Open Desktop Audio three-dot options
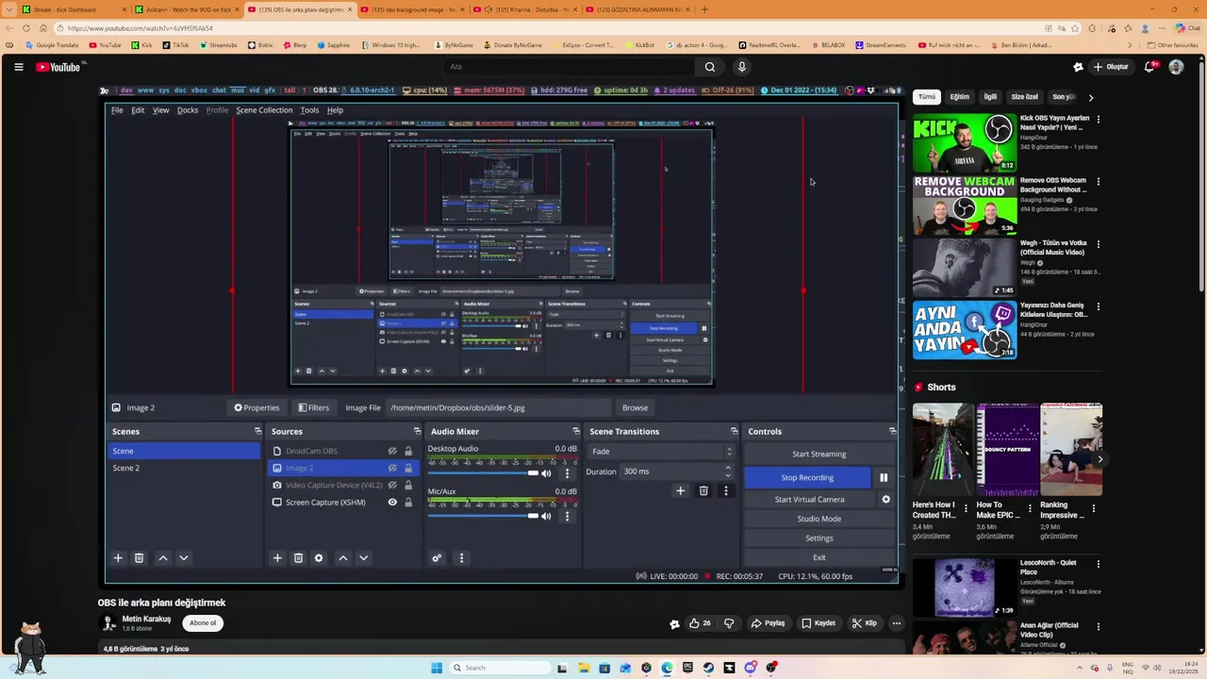 coord(567,473)
